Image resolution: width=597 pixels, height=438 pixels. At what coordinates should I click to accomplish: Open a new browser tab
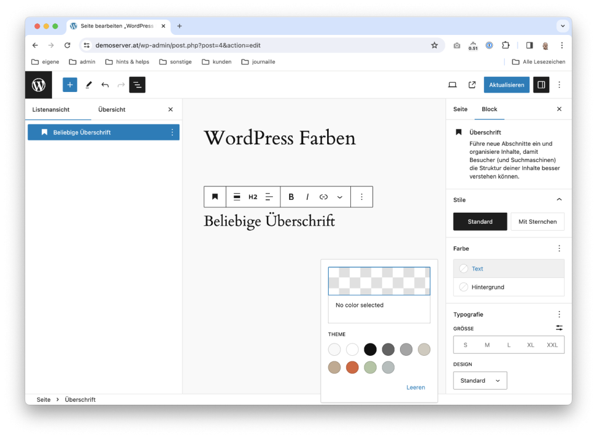click(180, 26)
